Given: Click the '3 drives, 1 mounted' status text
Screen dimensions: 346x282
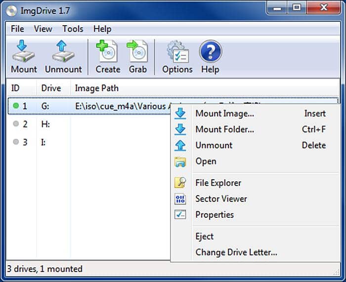Looking at the screenshot, I should click(45, 269).
